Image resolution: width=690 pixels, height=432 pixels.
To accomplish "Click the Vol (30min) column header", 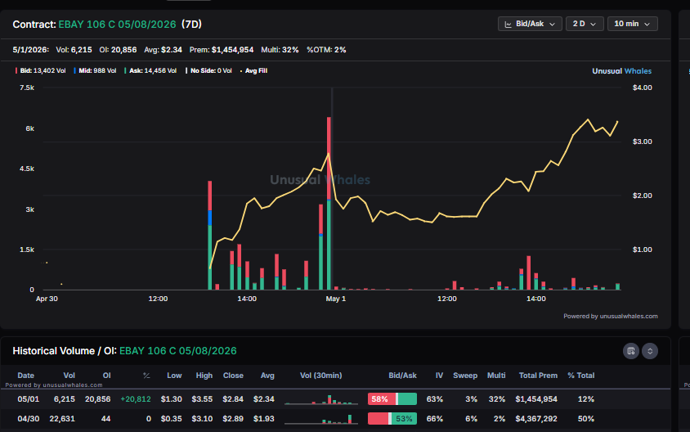I will coord(320,376).
